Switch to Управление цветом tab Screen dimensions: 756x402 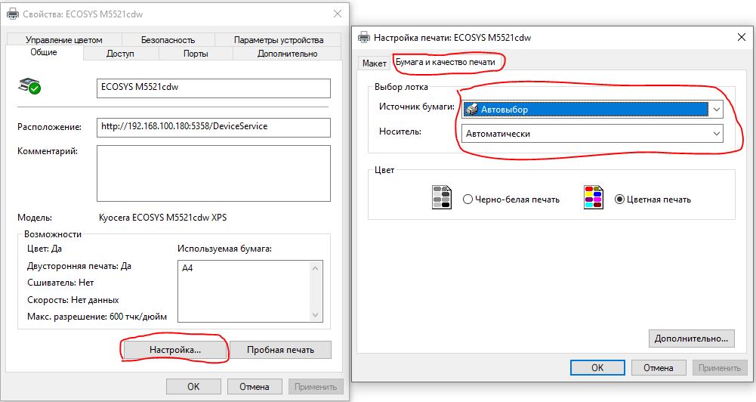click(63, 40)
